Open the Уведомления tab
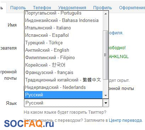The width and height of the screenshot is (145, 130). (72, 8)
